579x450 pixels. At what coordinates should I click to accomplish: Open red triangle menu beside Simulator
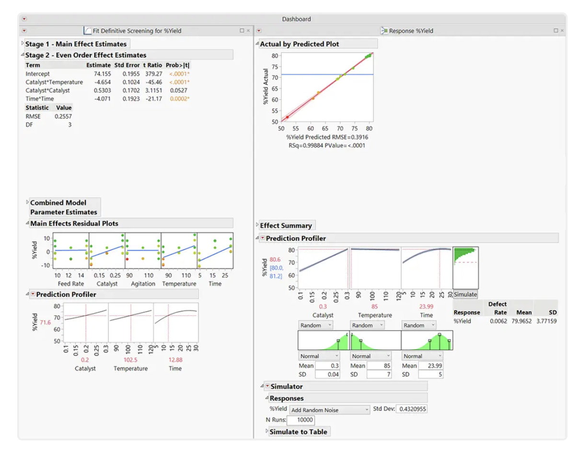pos(267,386)
